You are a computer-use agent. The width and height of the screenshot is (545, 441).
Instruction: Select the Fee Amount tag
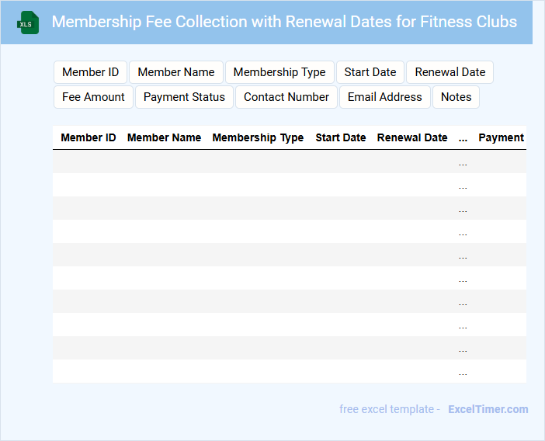93,97
